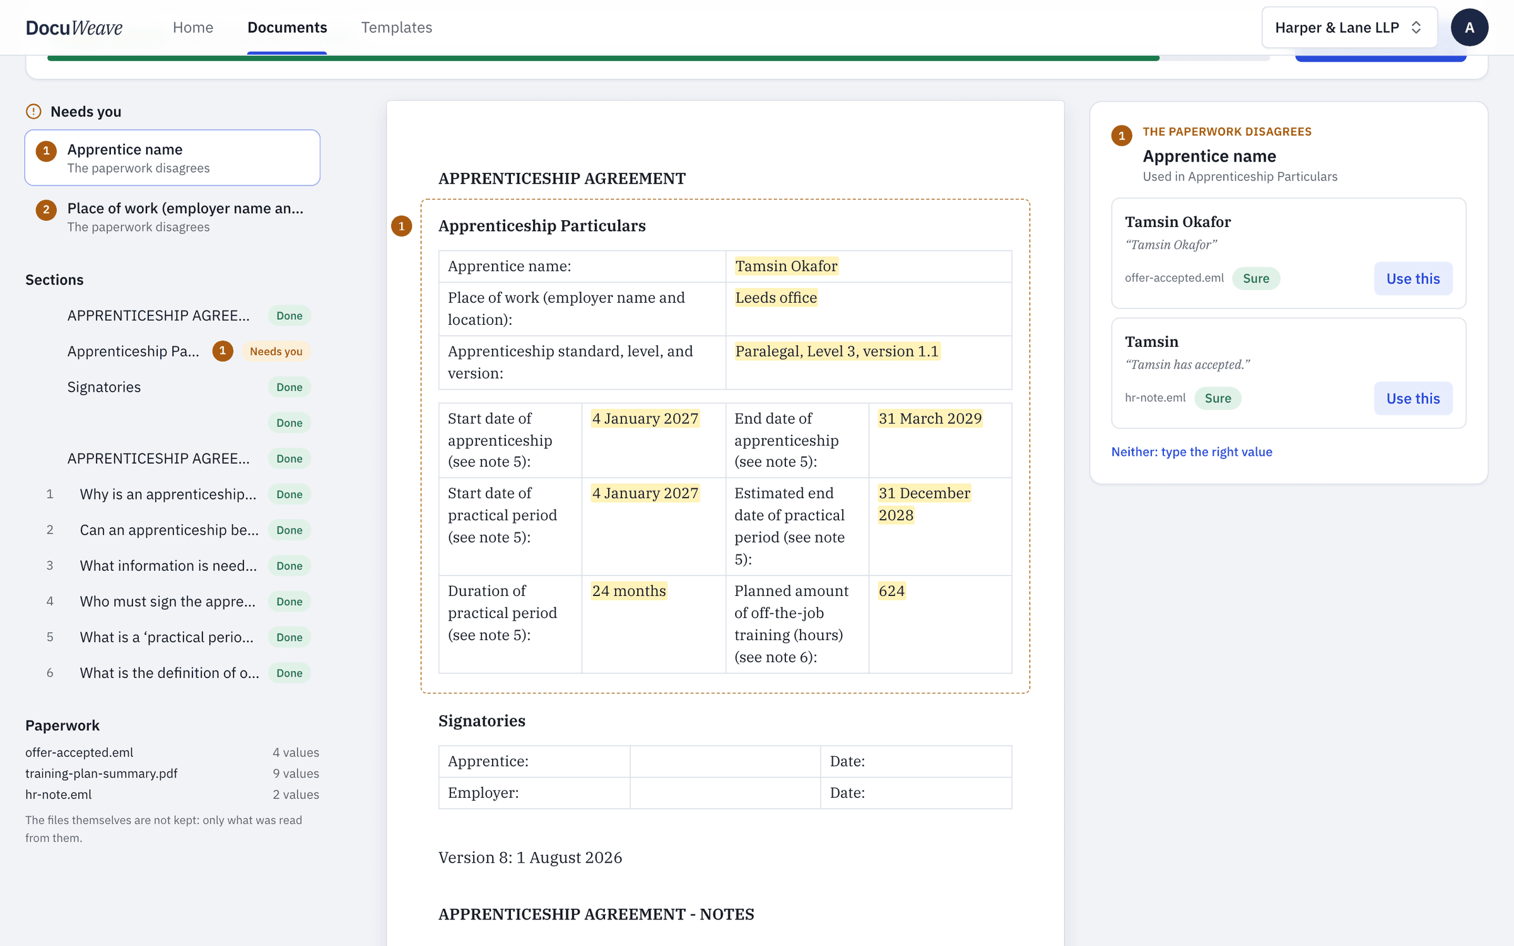1514x946 pixels.
Task: Use this for the Tamsin value
Action: (x=1413, y=398)
